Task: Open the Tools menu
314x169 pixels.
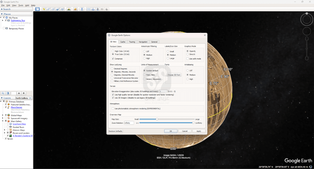Action: 21,5
